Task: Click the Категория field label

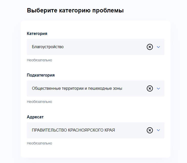Action: (x=37, y=33)
